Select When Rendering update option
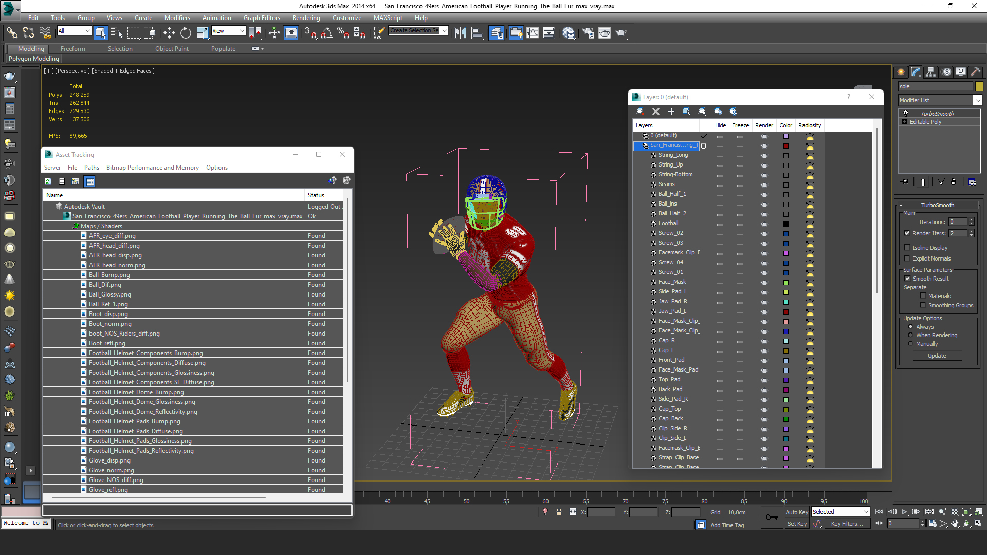987x555 pixels. tap(911, 335)
